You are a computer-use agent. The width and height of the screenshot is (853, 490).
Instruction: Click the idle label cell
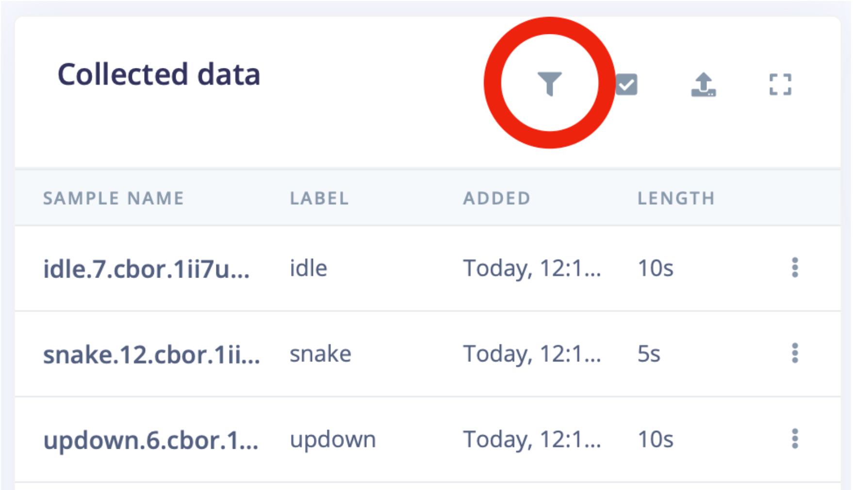click(x=309, y=268)
